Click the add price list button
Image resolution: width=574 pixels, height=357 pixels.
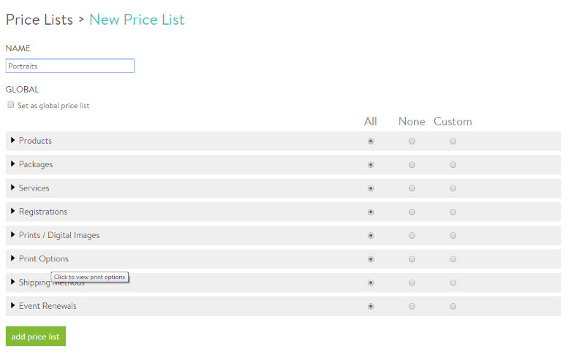tap(36, 336)
